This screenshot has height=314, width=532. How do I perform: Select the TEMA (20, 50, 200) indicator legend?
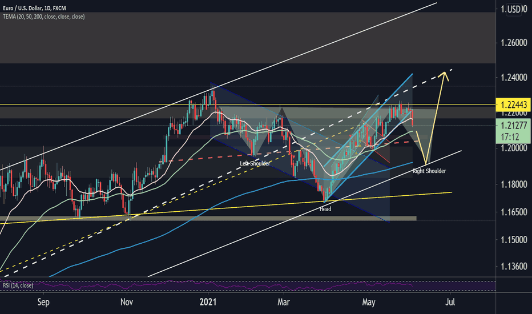click(x=44, y=17)
